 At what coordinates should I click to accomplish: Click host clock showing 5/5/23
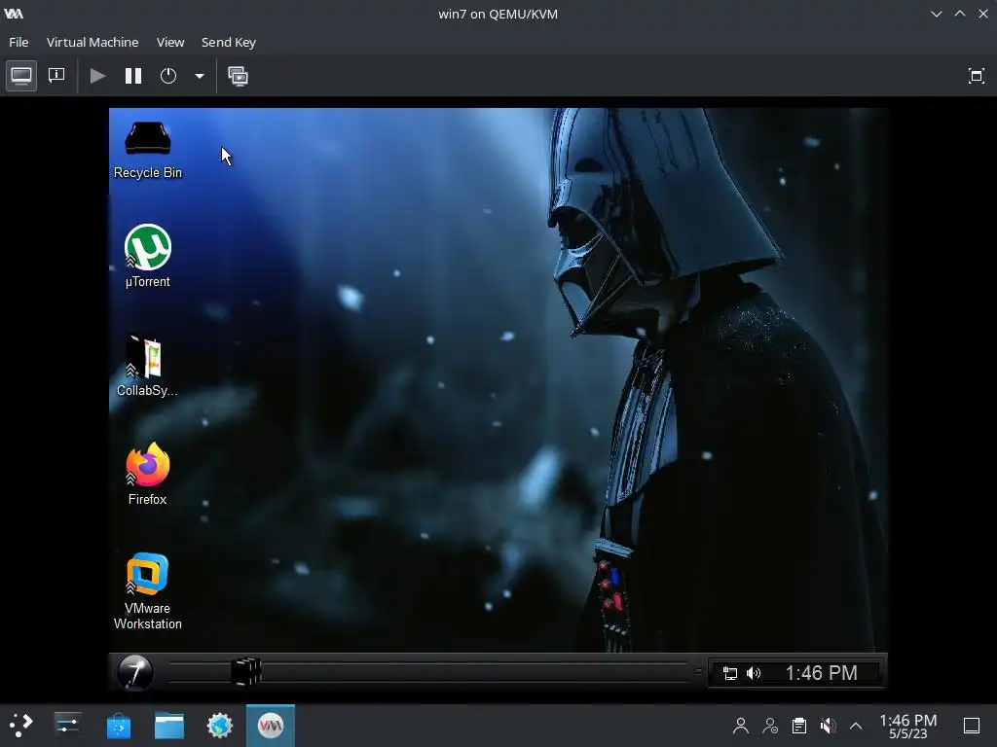click(x=908, y=726)
